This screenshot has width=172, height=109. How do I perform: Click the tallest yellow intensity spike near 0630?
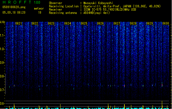[x=162, y=105]
